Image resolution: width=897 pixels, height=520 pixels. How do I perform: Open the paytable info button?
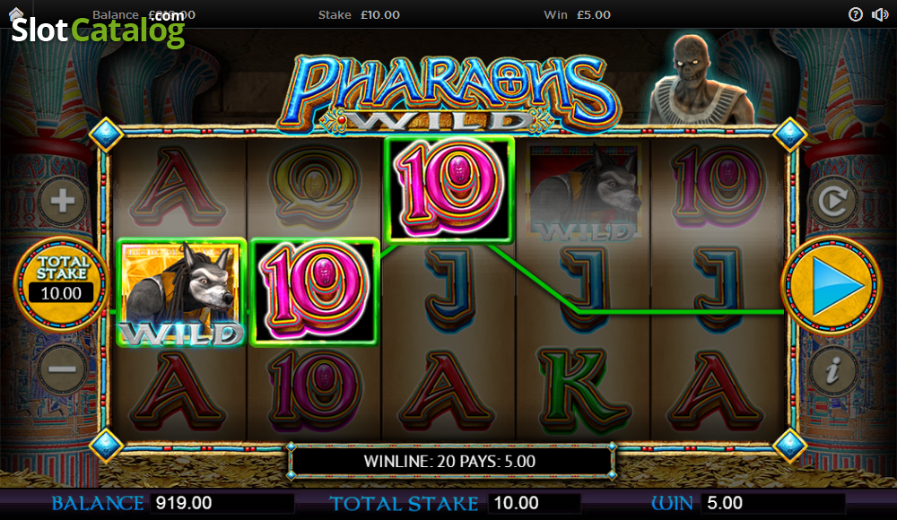tap(832, 370)
